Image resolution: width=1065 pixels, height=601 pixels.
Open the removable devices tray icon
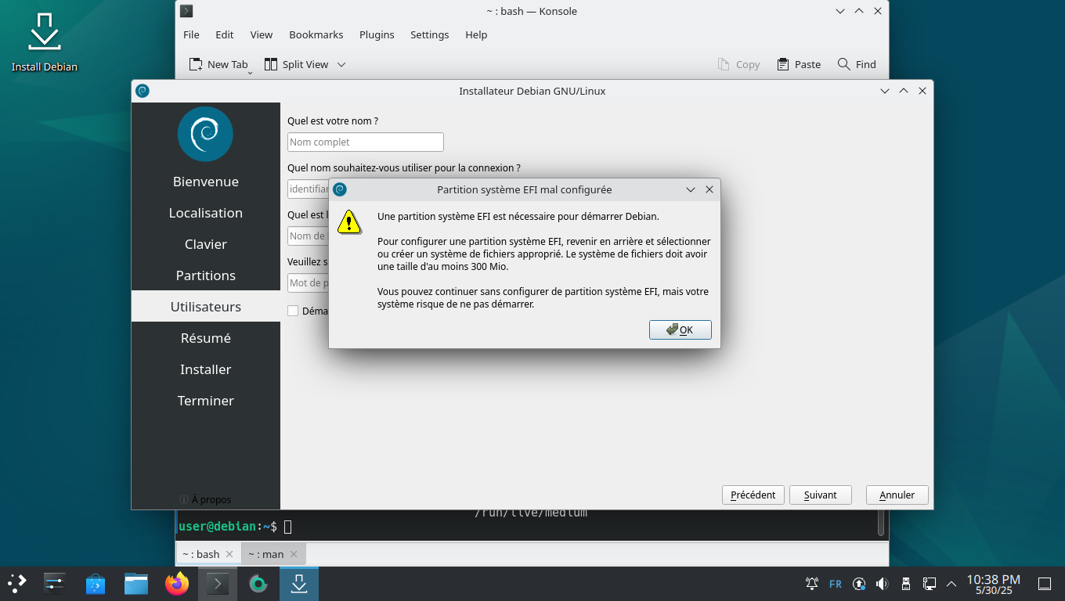[x=906, y=584]
